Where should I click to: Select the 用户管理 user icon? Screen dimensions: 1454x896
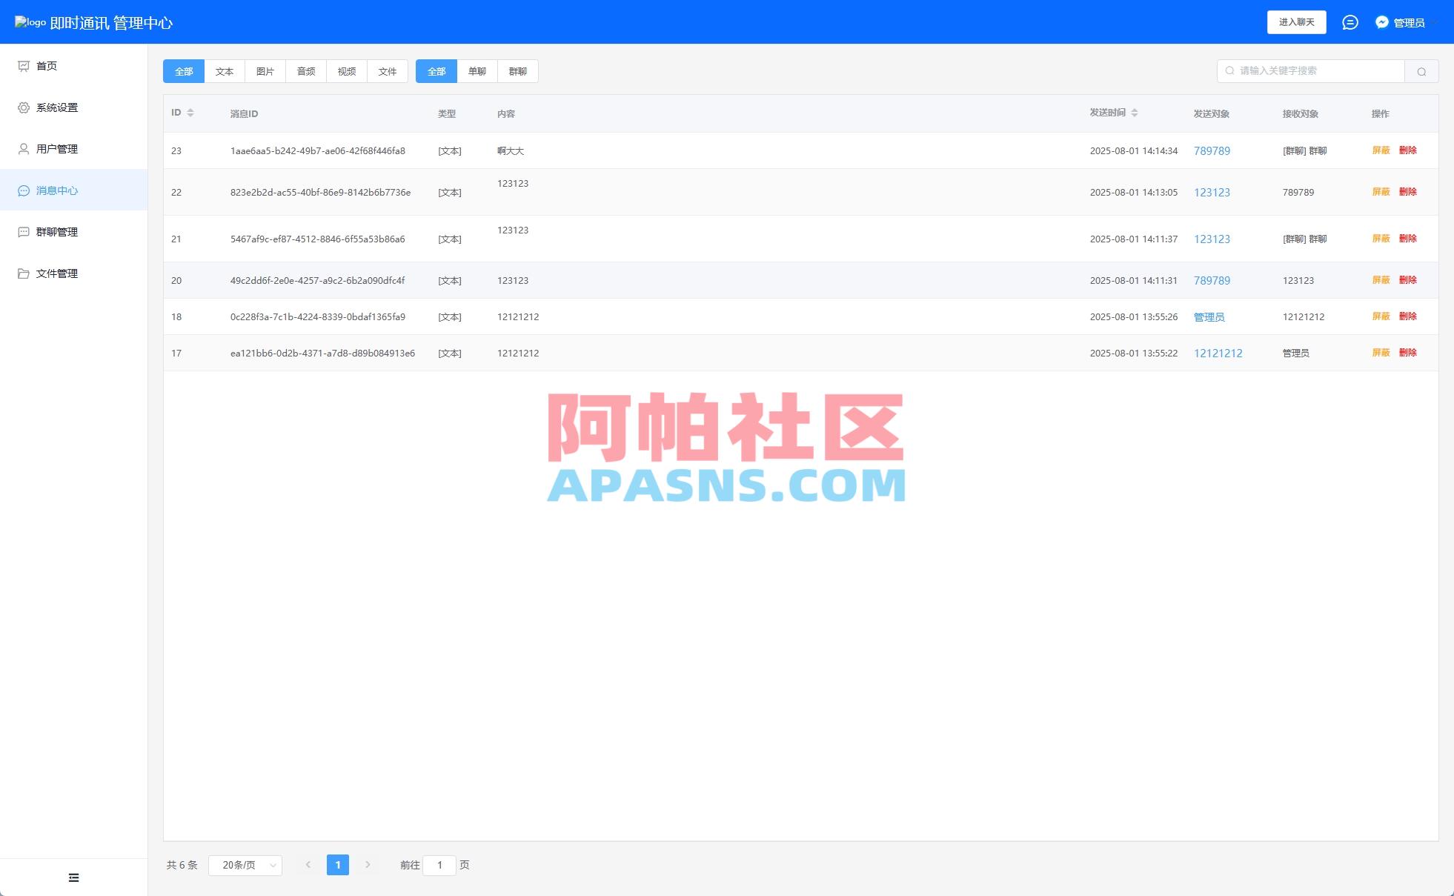[x=24, y=148]
